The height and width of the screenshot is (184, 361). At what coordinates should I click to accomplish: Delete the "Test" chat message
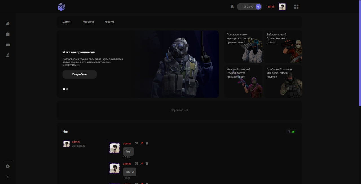[147, 143]
